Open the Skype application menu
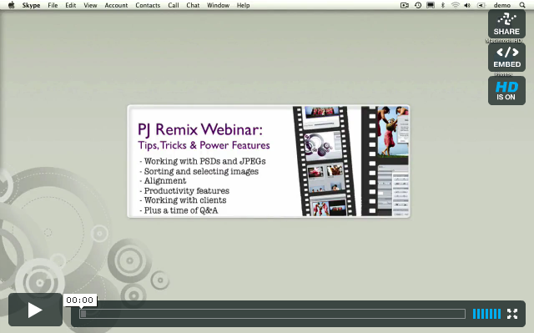 (31, 5)
